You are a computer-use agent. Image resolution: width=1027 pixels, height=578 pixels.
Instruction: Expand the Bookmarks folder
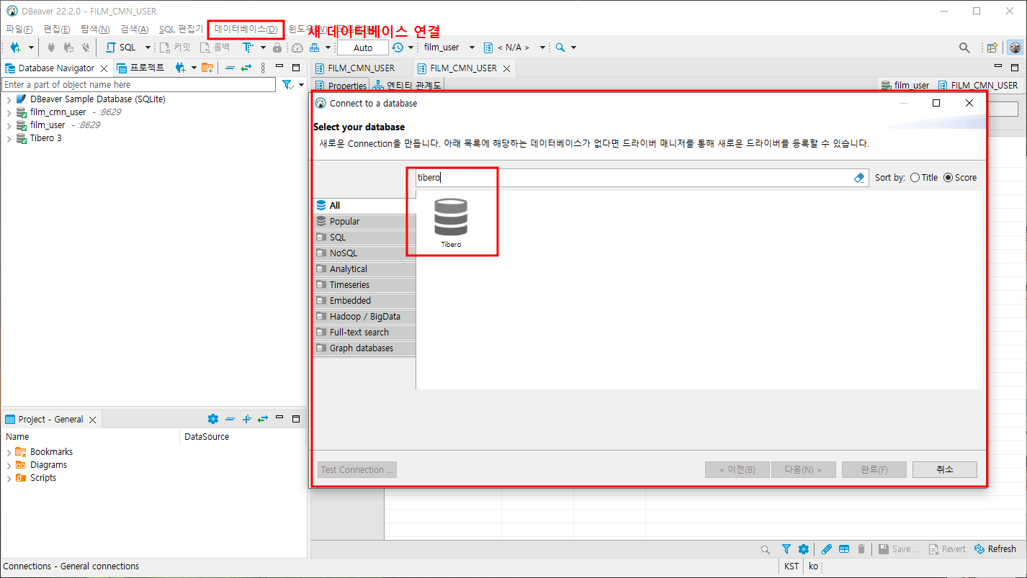9,452
